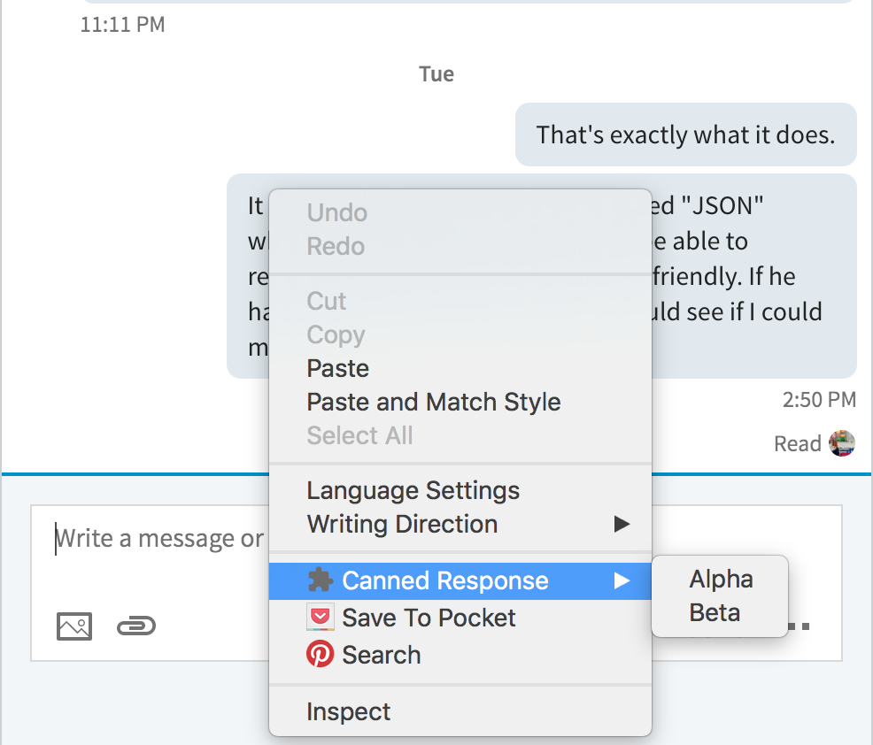Click the ellipsis more options in the composer
This screenshot has height=745, width=873.
click(x=800, y=626)
